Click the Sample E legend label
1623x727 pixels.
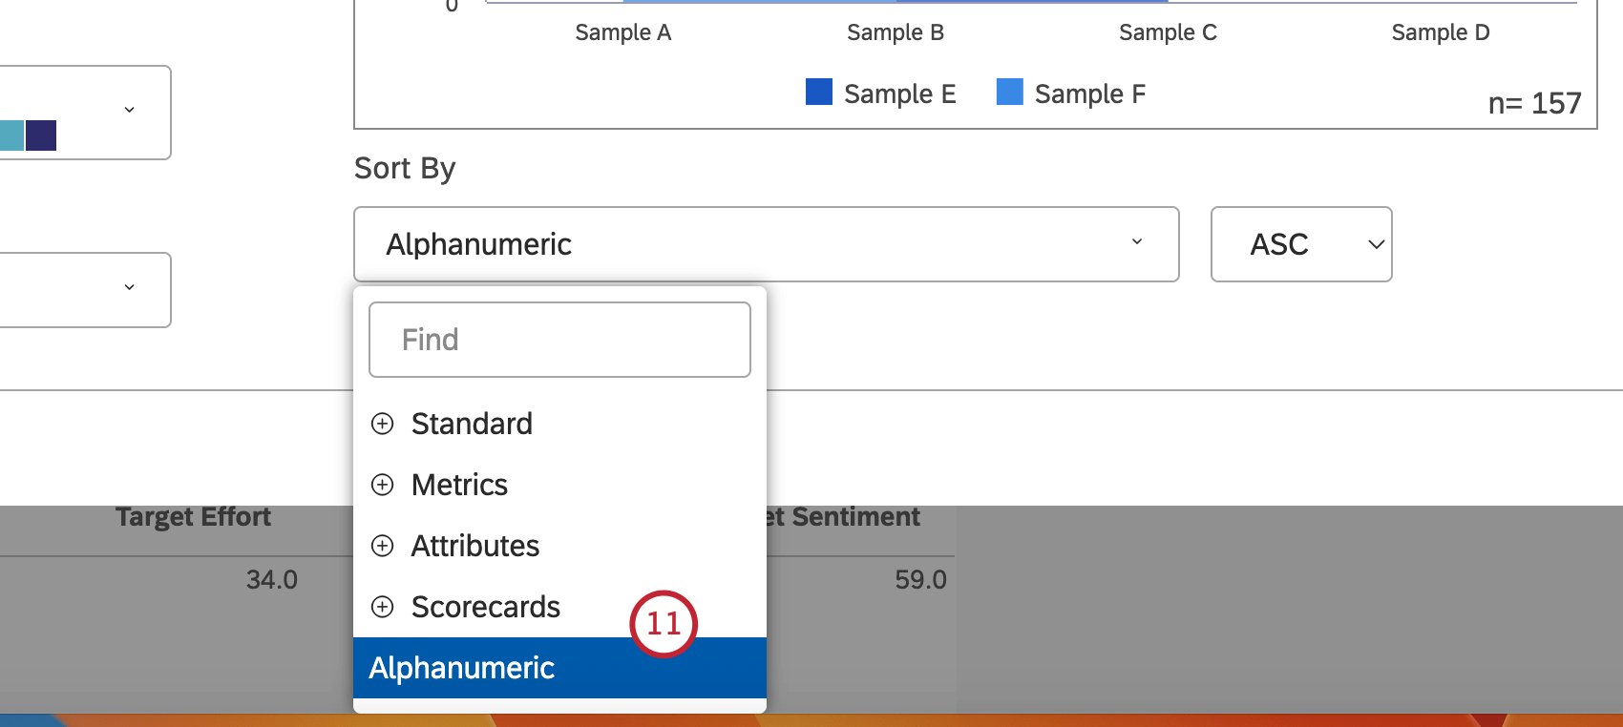point(899,93)
